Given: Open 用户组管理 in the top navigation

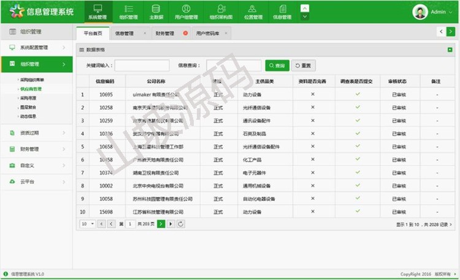Looking at the screenshot, I should pos(186,11).
